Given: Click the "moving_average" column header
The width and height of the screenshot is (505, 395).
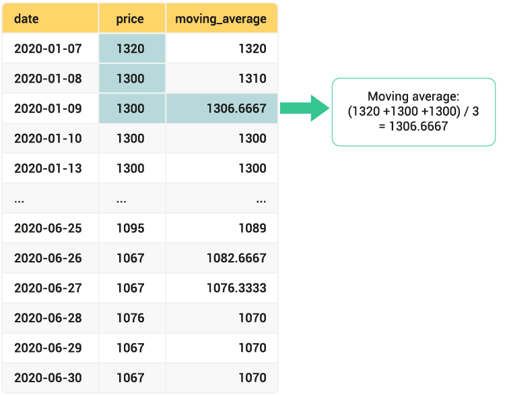Looking at the screenshot, I should (x=221, y=19).
